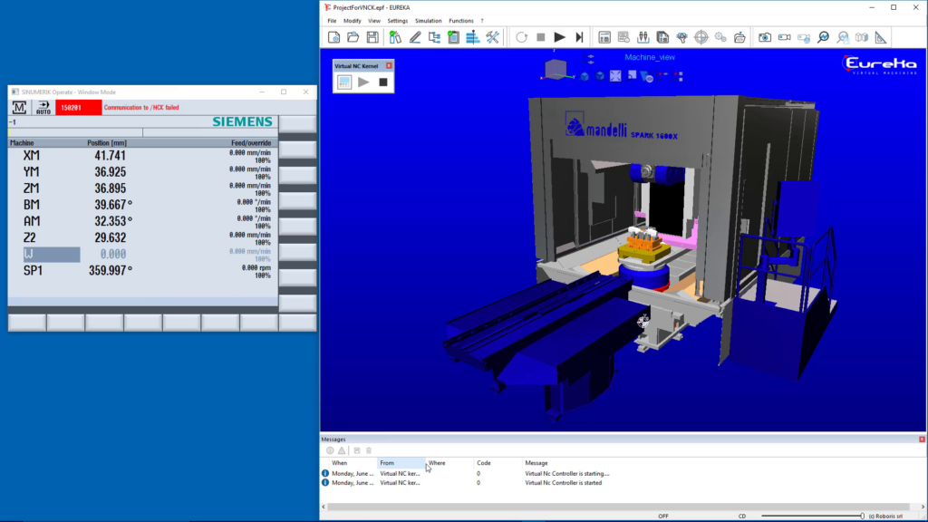Image resolution: width=928 pixels, height=522 pixels.
Task: Click the New Project toolbar icon
Action: pyautogui.click(x=333, y=37)
